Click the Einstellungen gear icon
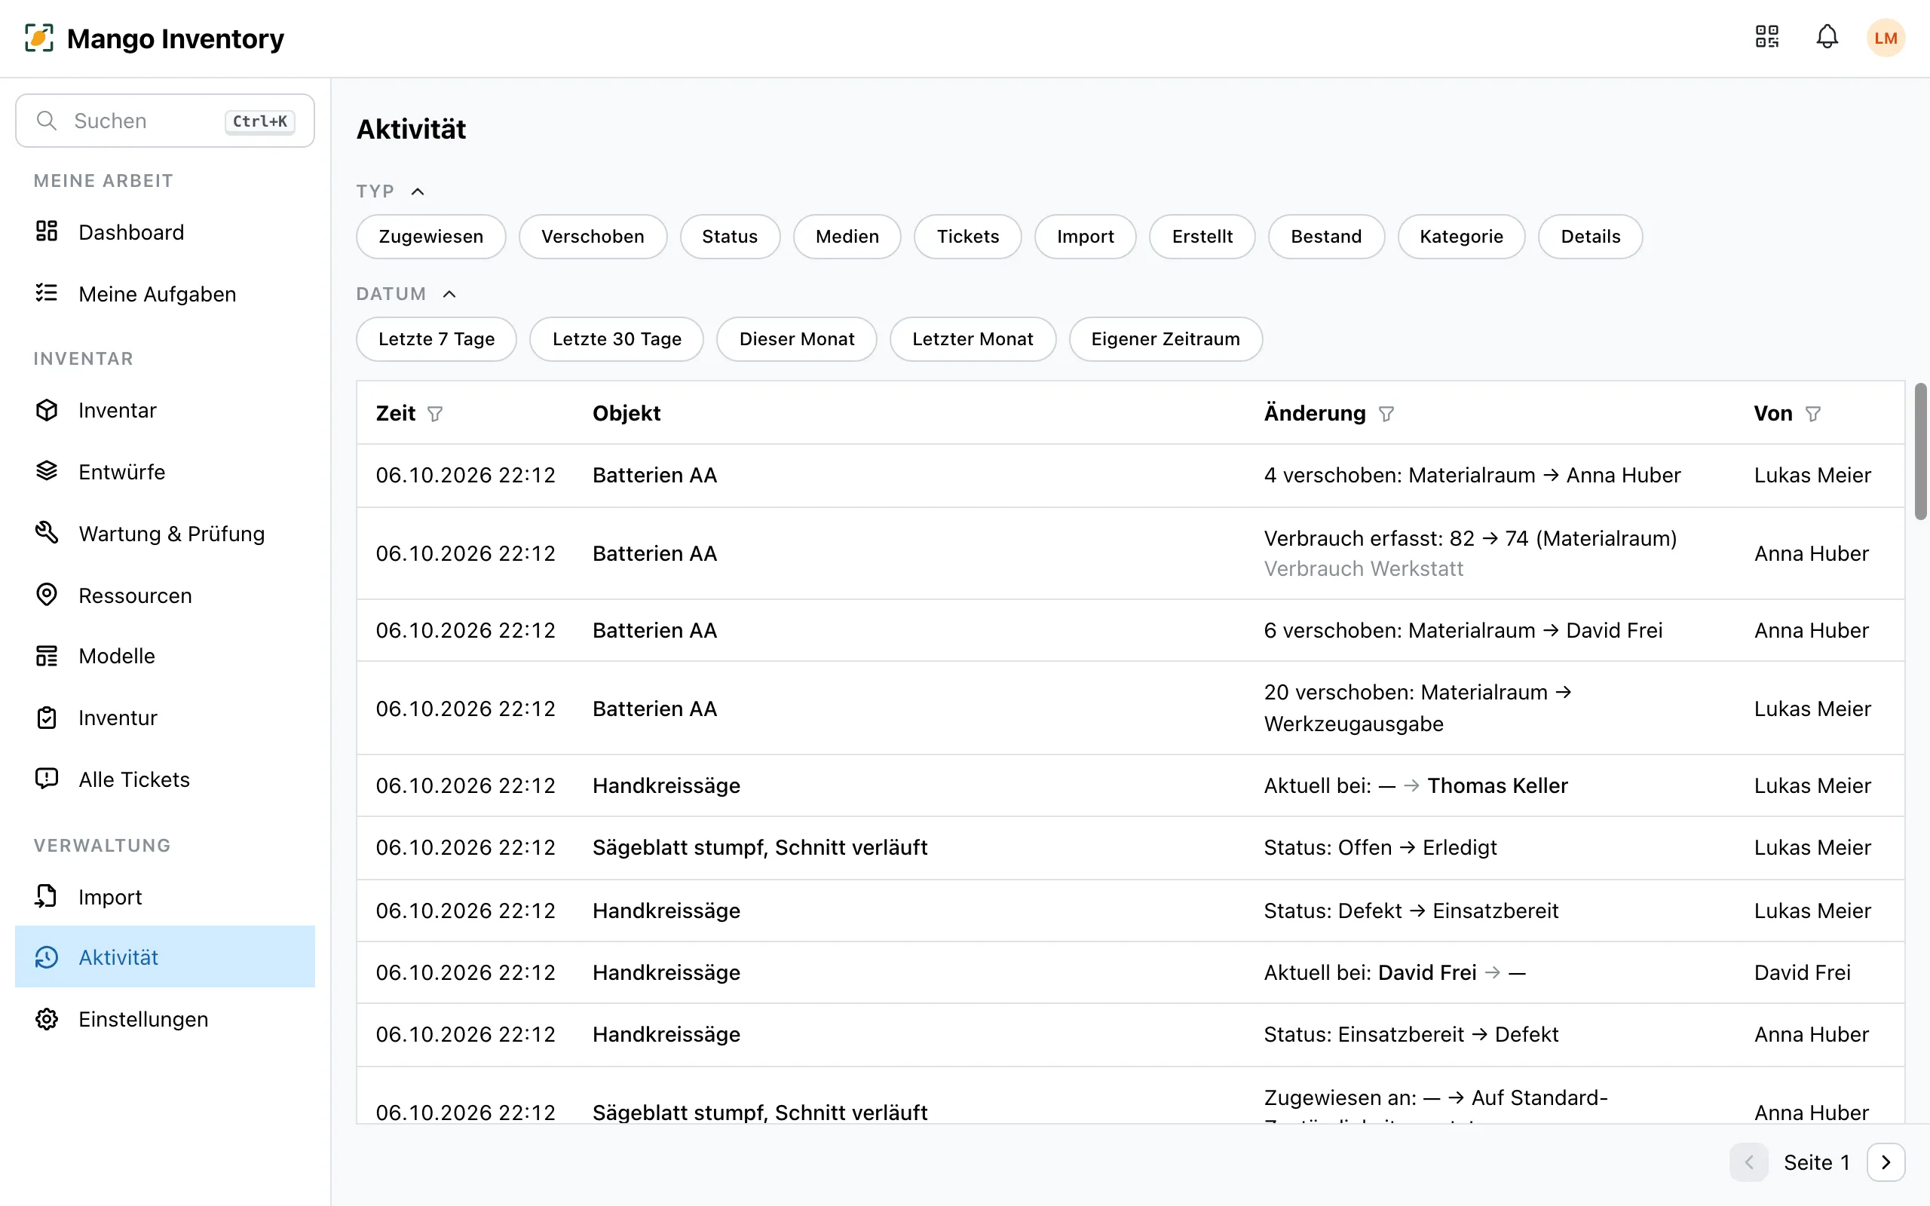Viewport: 1930px width, 1206px height. coord(47,1018)
